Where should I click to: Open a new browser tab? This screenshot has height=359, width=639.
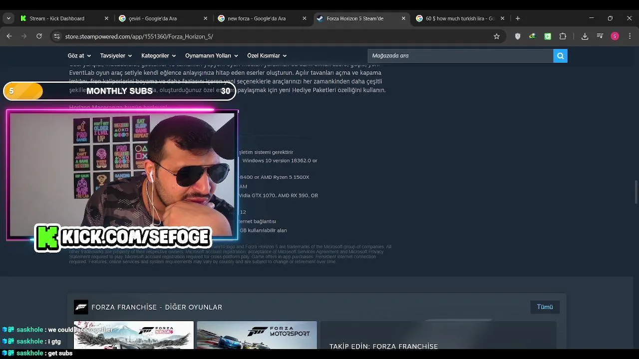[518, 18]
